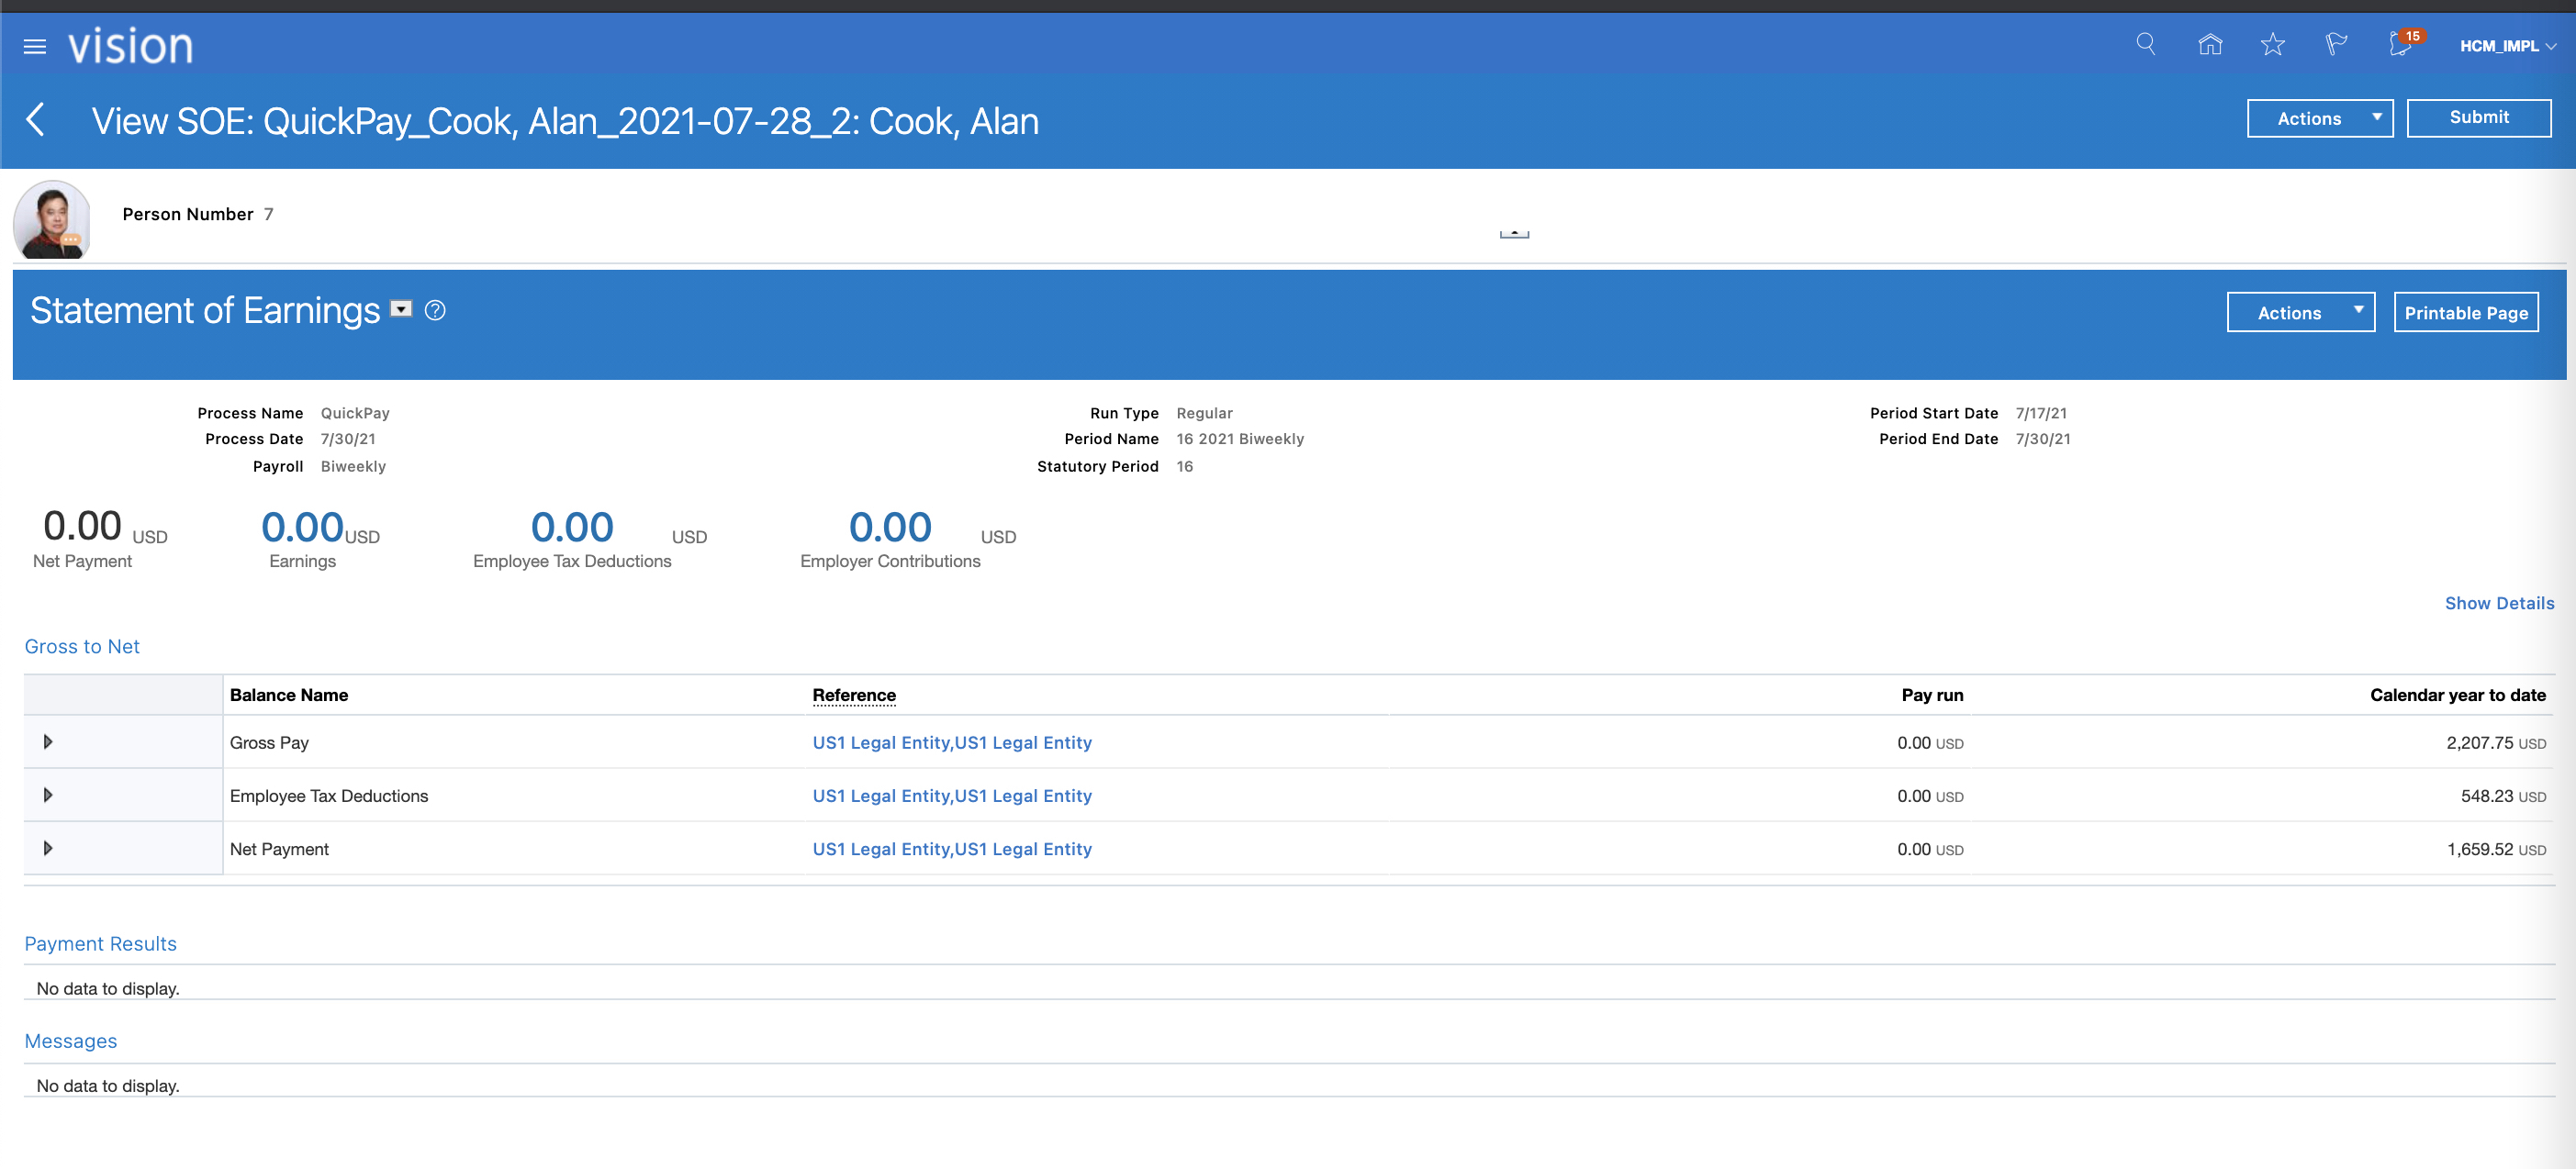Click the Submit button

[x=2478, y=117]
